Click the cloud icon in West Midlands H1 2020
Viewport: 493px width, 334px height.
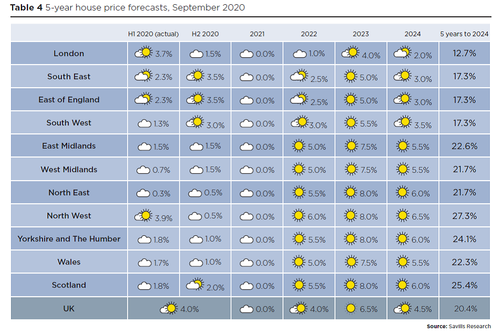pos(143,170)
